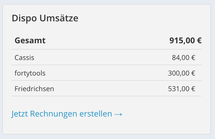Select the Cassis customer name
The width and height of the screenshot is (215, 139).
click(x=24, y=58)
